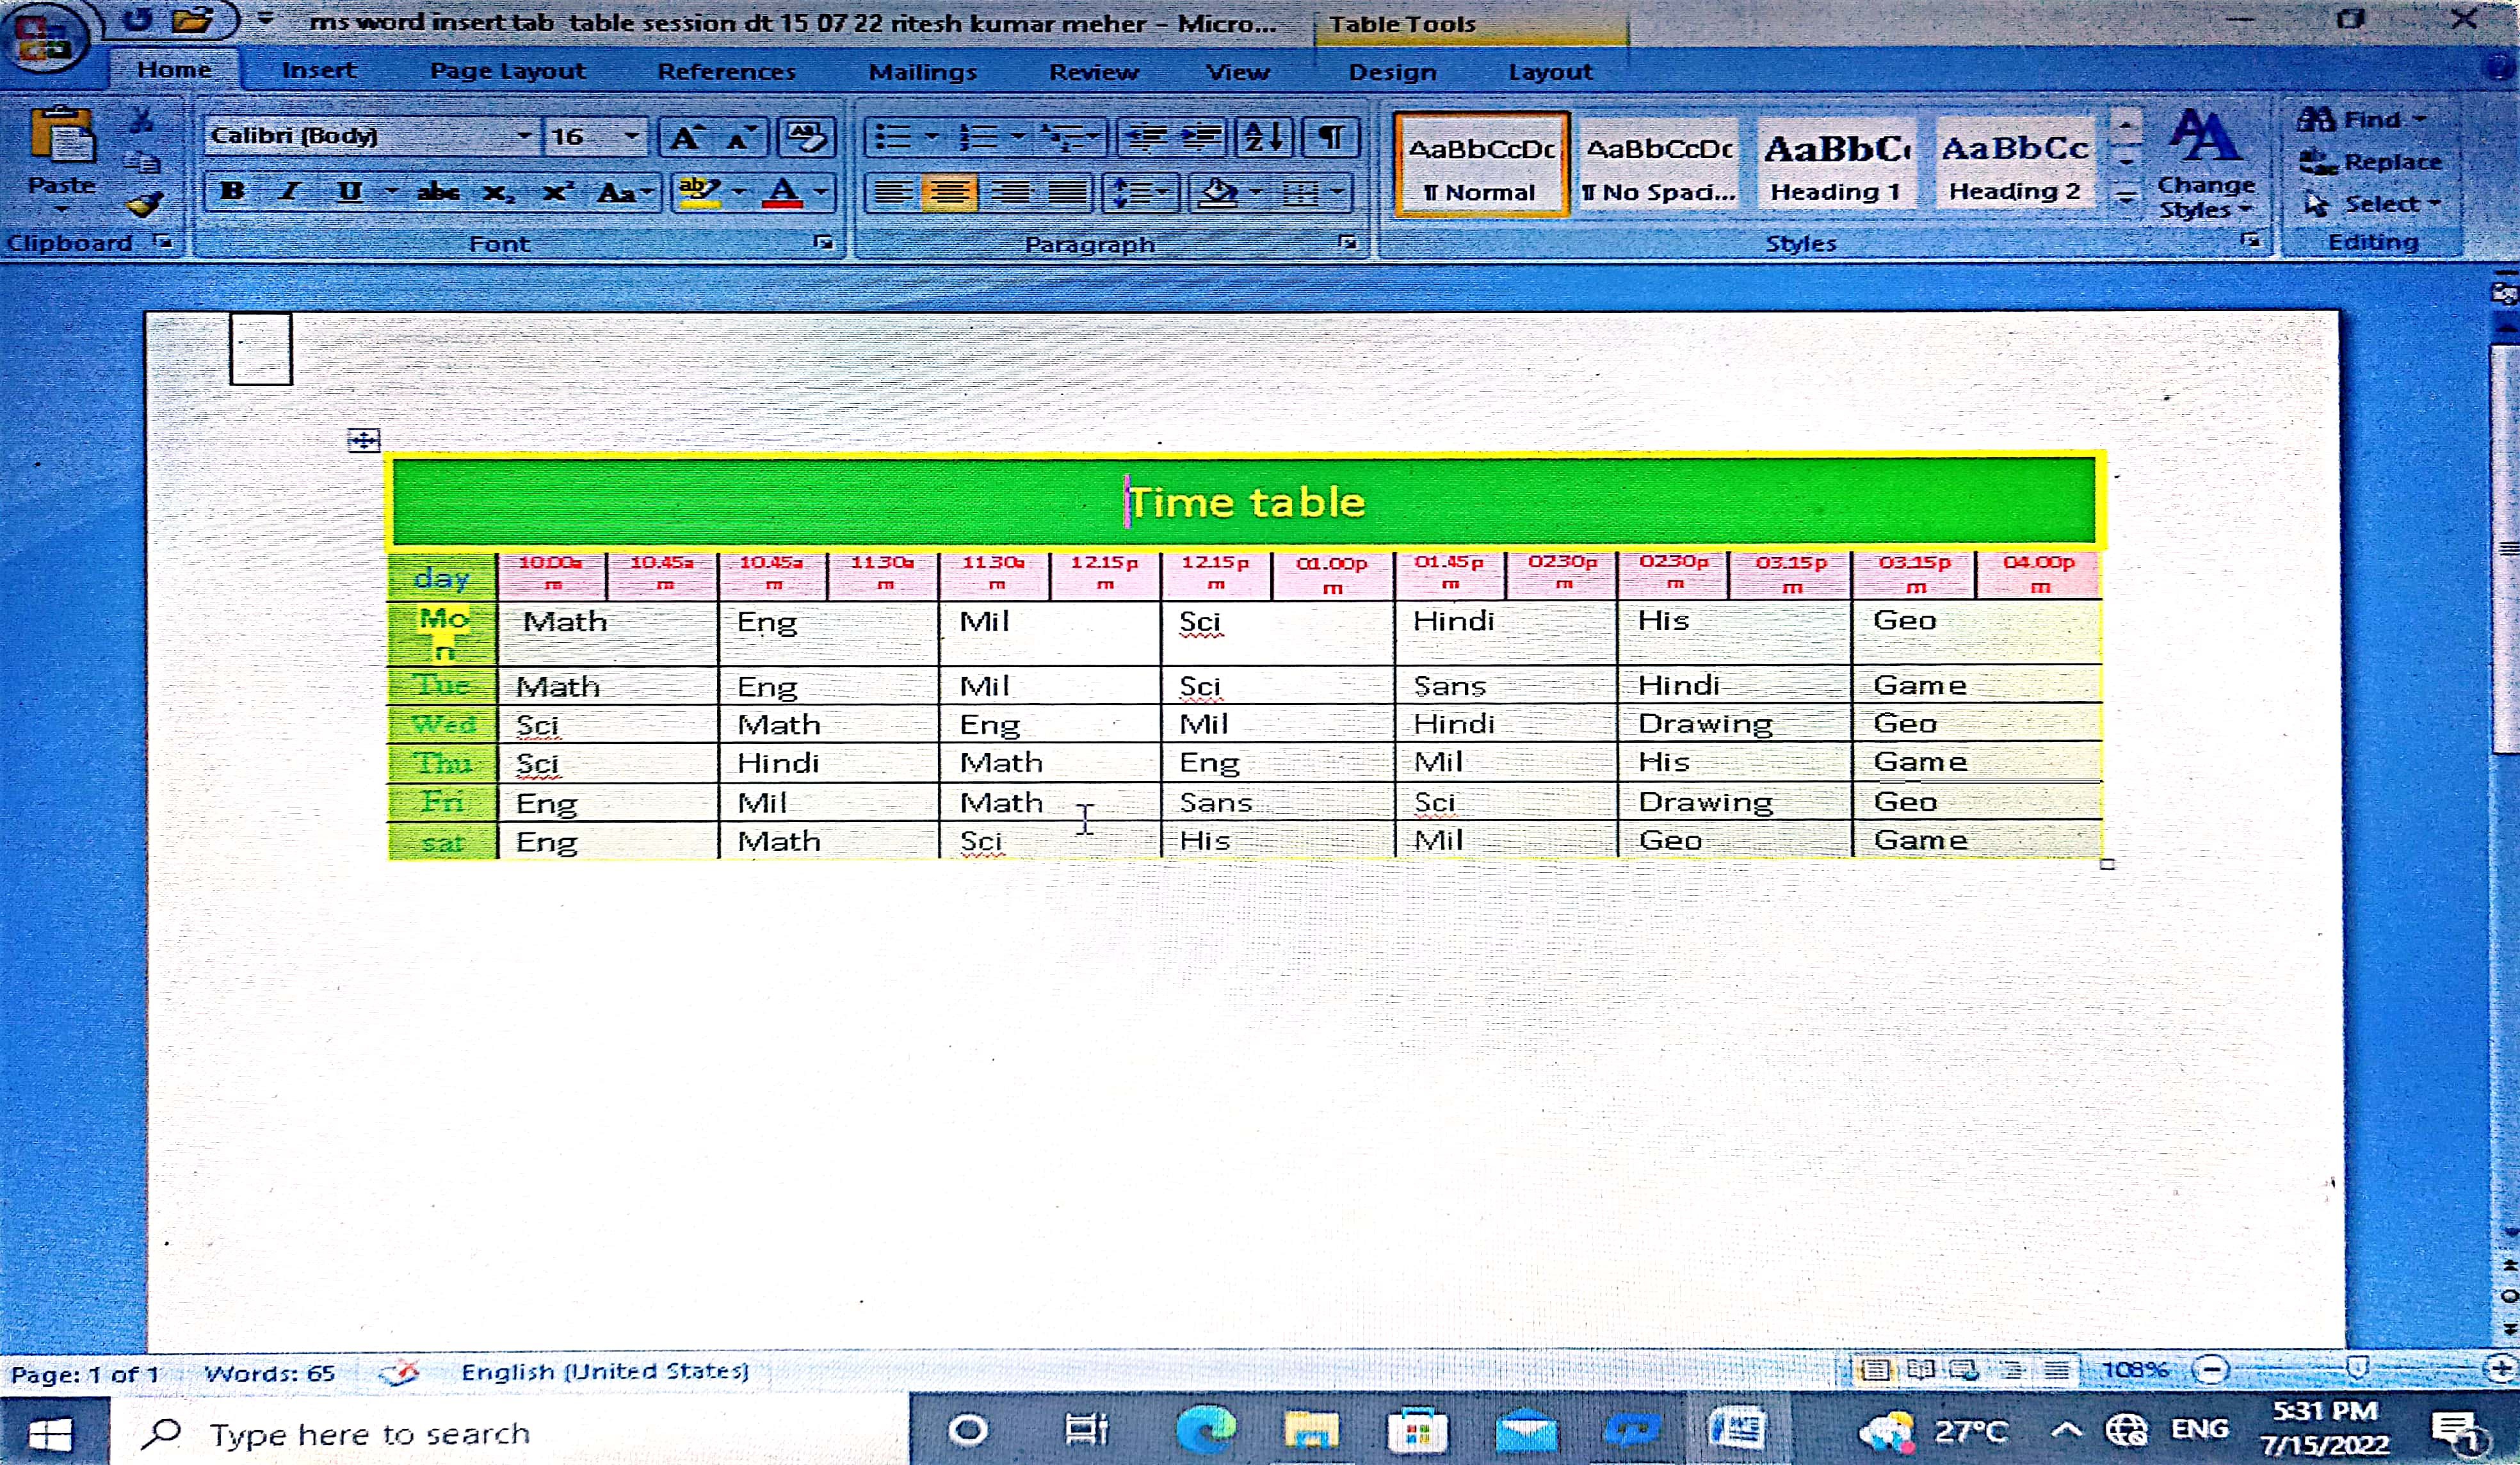Open the Table Tools Design tab
Viewport: 2520px width, 1465px height.
coord(1392,72)
